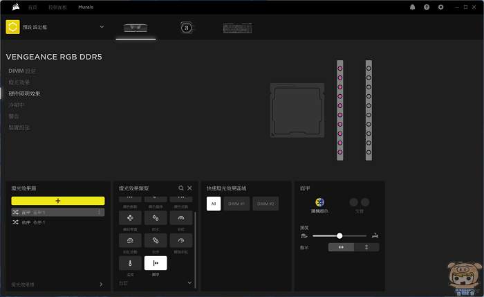The image size is (484, 297).
Task: Open DIMM 設定 section
Action: (x=22, y=71)
